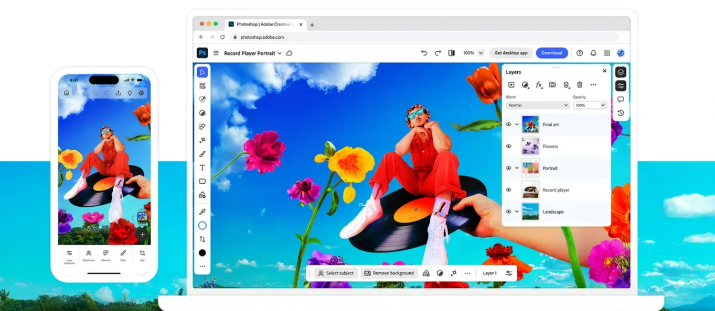Open the version history clock icon

coord(621,113)
